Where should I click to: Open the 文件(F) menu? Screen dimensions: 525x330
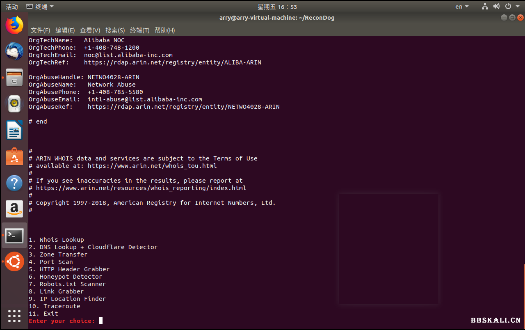point(41,30)
